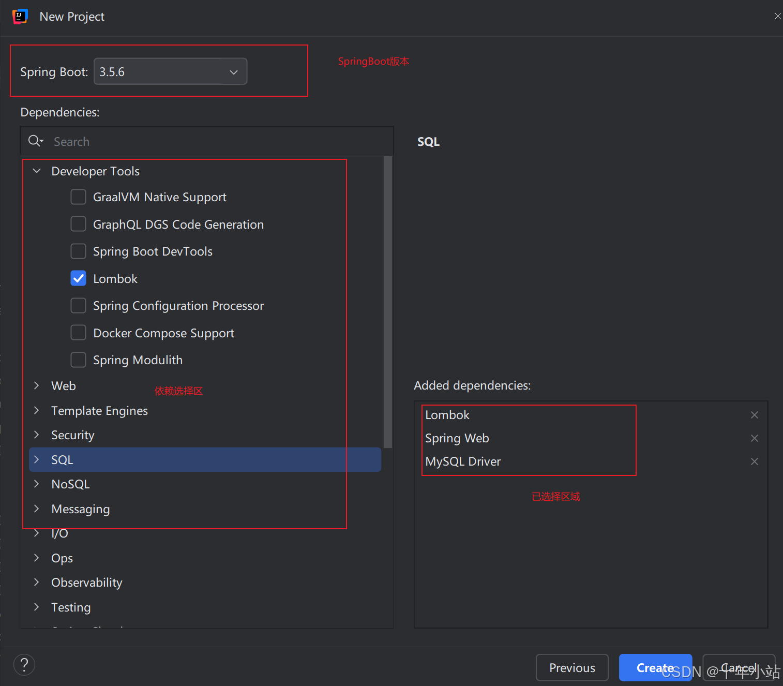
Task: Open the help question mark button
Action: pos(24,665)
